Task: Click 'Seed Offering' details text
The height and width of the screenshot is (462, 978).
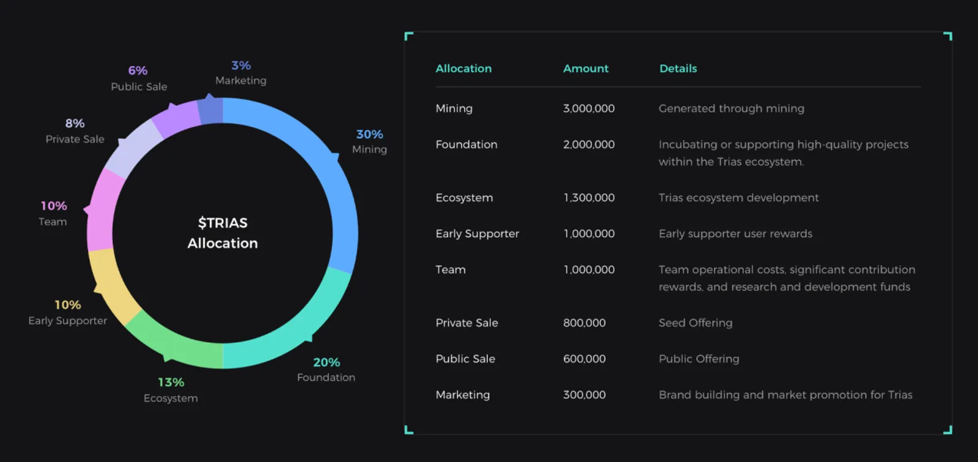Action: [695, 323]
